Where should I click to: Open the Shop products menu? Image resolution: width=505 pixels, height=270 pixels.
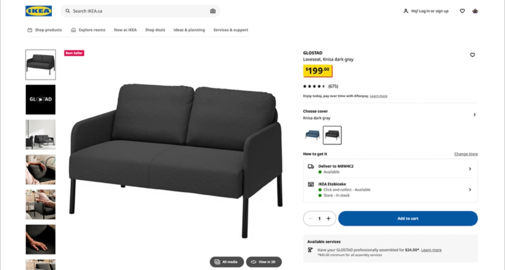point(45,30)
